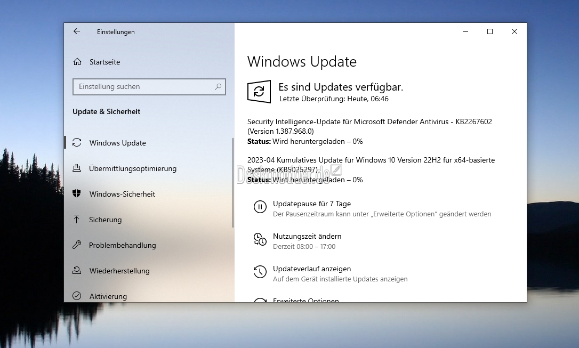Click the Problembehandlung wrench icon
This screenshot has width=579, height=348.
coord(77,245)
